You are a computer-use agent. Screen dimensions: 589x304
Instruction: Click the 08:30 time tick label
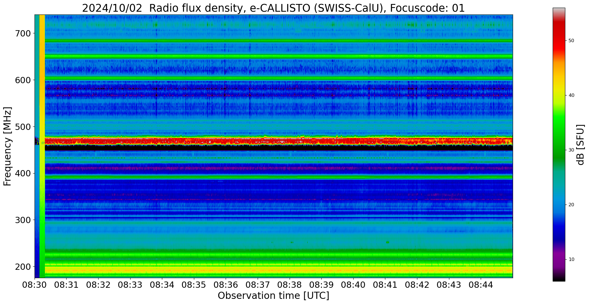(35, 285)
